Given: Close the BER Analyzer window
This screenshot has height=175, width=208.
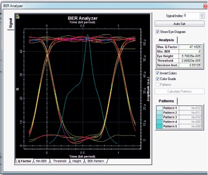Looking at the screenshot, I should click(x=206, y=6).
